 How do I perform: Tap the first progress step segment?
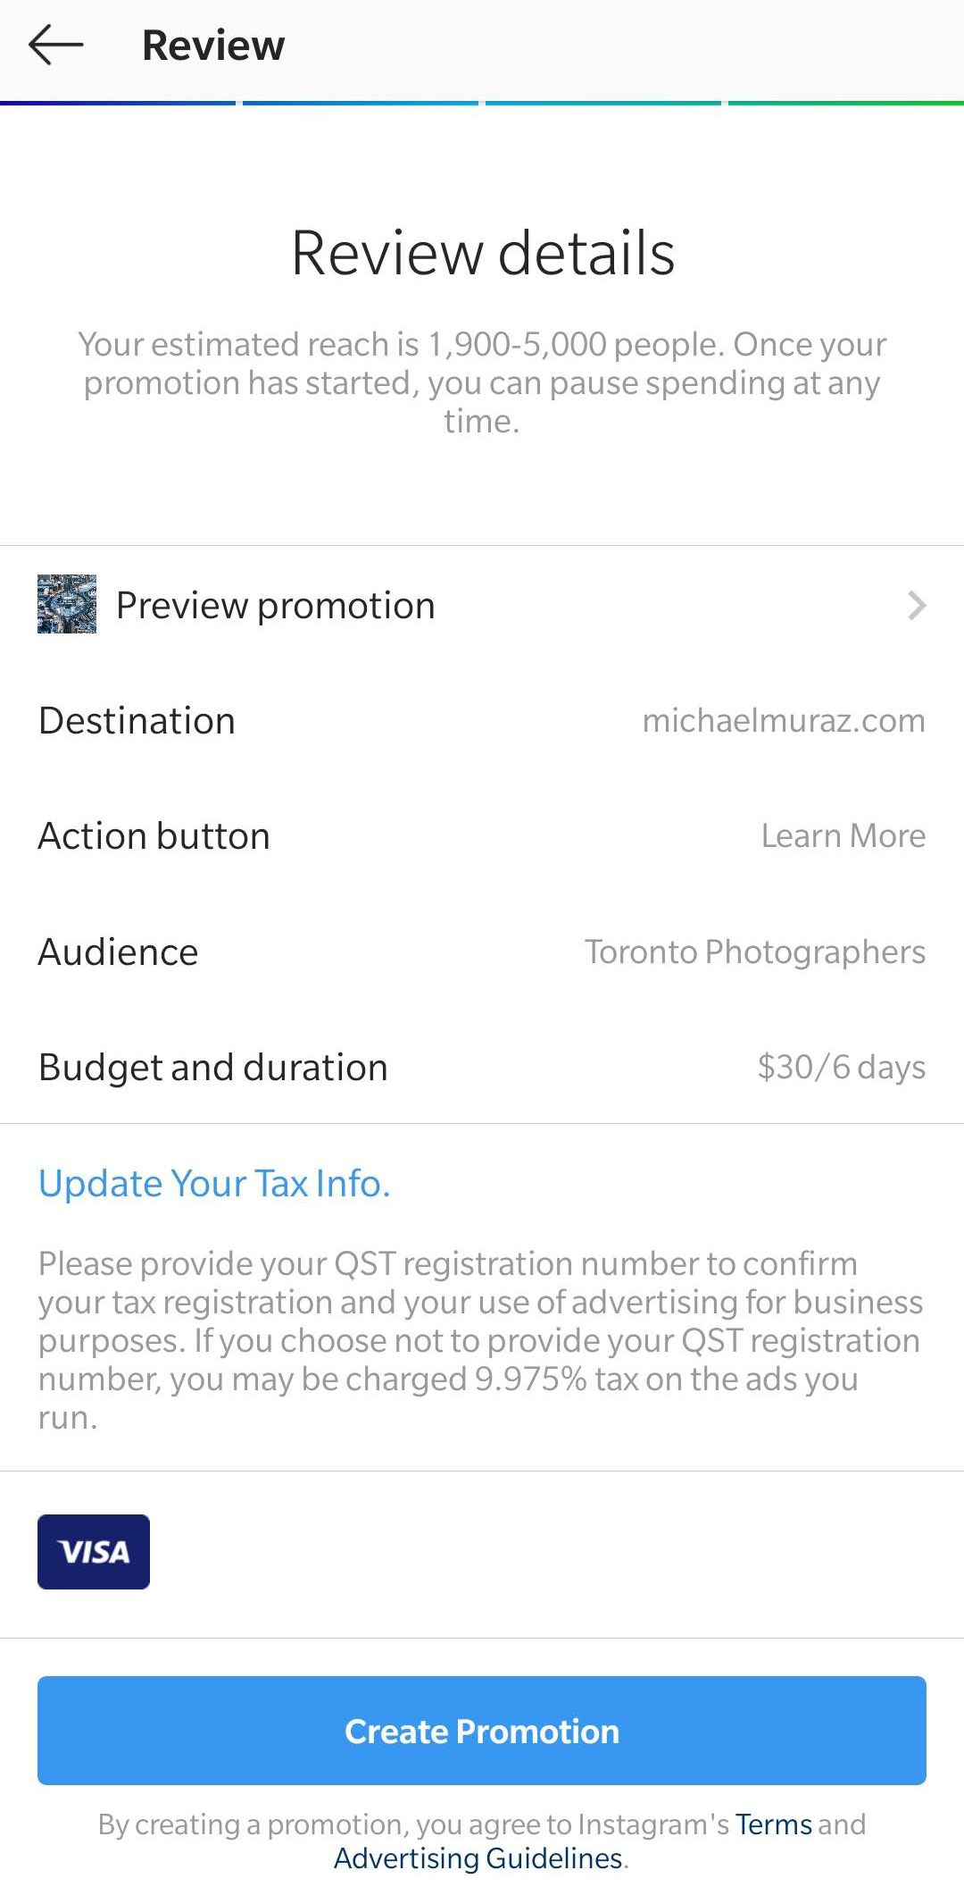coord(118,104)
